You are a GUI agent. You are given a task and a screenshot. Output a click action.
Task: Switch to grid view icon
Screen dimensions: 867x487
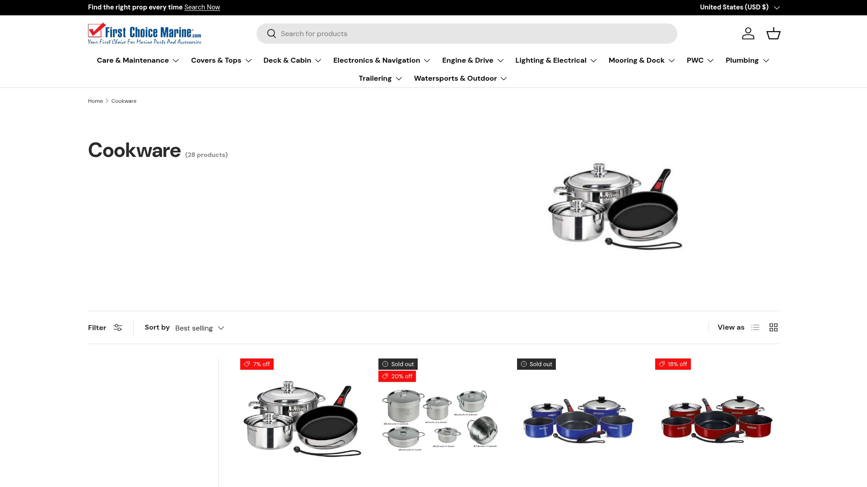coord(774,327)
